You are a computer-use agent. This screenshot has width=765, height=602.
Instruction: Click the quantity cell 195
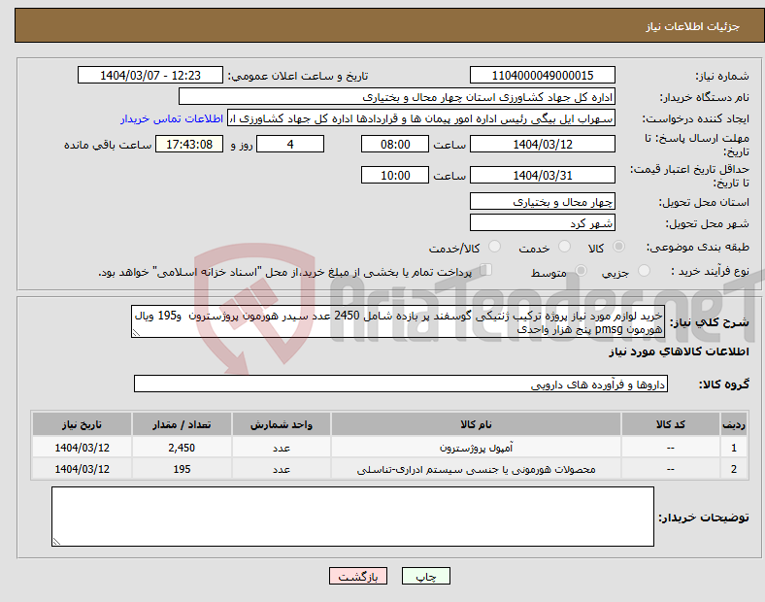pos(182,469)
